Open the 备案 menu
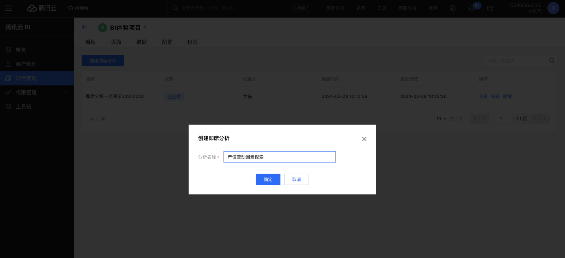Image resolution: width=565 pixels, height=258 pixels. (x=361, y=8)
